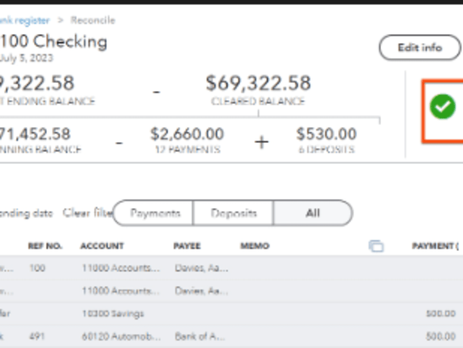Click the $69,322.58 cleared balance amount
The height and width of the screenshot is (348, 463).
pos(258,83)
